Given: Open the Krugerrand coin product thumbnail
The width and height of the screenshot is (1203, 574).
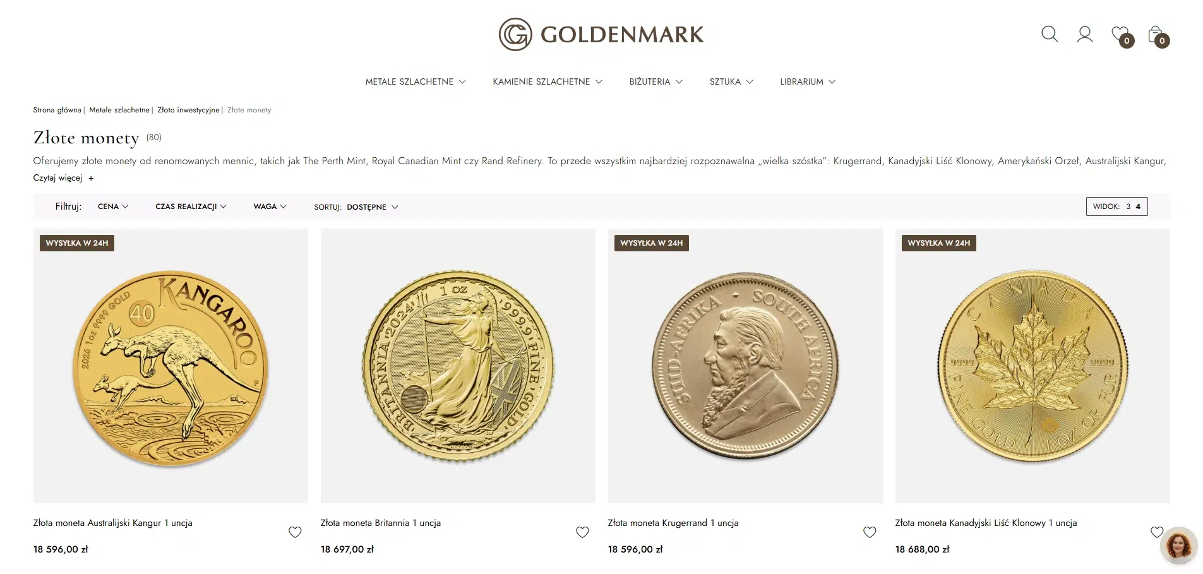Looking at the screenshot, I should point(745,365).
